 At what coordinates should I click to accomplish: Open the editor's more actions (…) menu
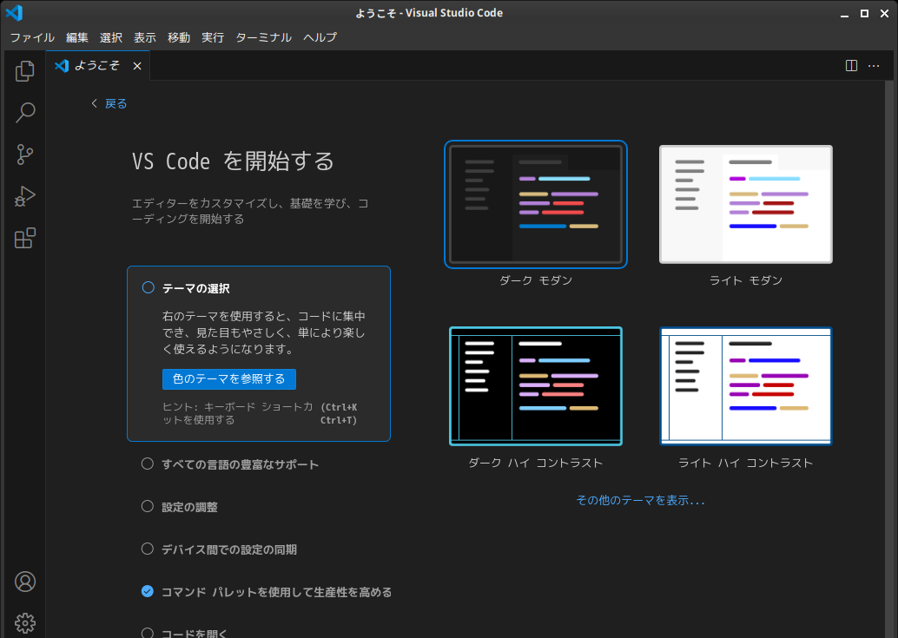(874, 66)
